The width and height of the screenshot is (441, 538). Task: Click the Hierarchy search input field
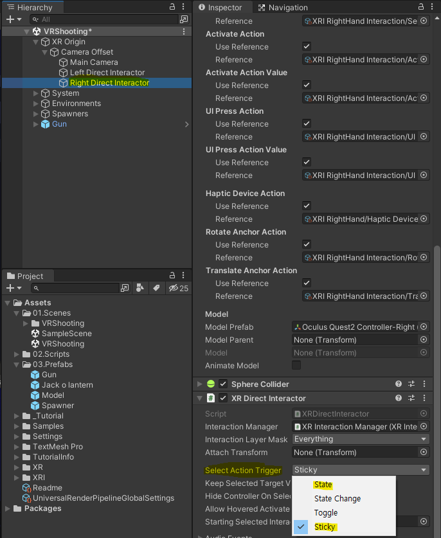[x=104, y=19]
